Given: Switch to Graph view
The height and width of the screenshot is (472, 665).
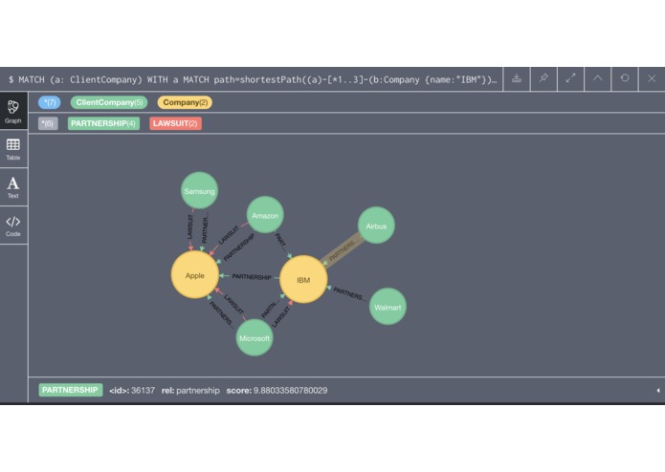Looking at the screenshot, I should point(13,111).
